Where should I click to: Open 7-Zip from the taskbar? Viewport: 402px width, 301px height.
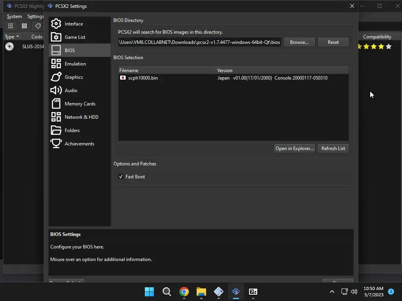pyautogui.click(x=253, y=292)
